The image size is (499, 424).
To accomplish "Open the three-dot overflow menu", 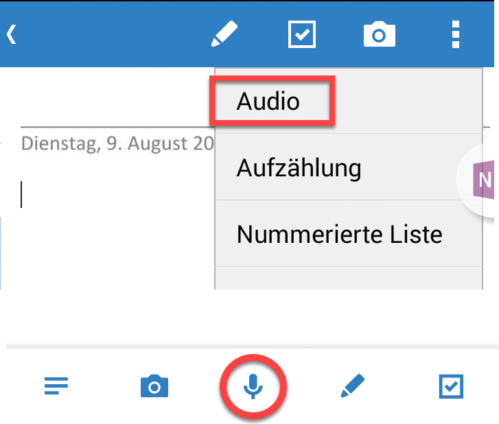I will click(x=456, y=34).
